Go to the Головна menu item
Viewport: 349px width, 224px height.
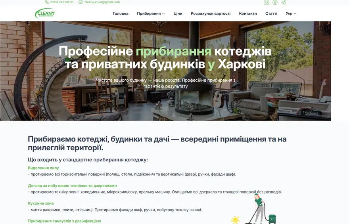coord(121,13)
